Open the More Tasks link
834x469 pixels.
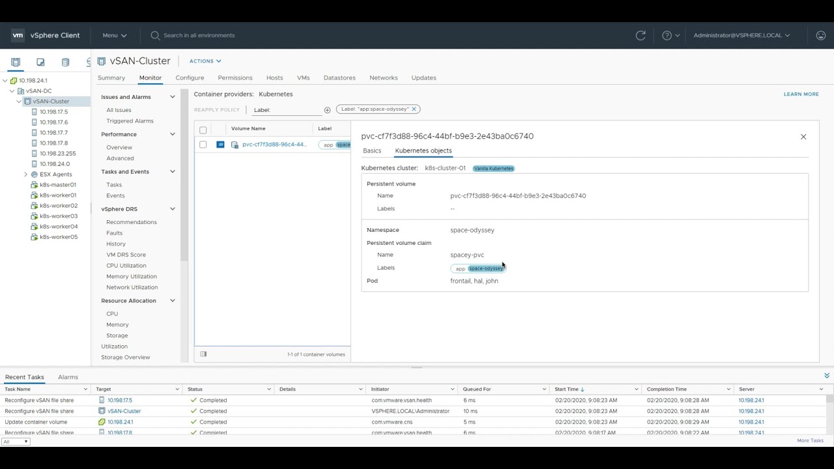pyautogui.click(x=810, y=441)
